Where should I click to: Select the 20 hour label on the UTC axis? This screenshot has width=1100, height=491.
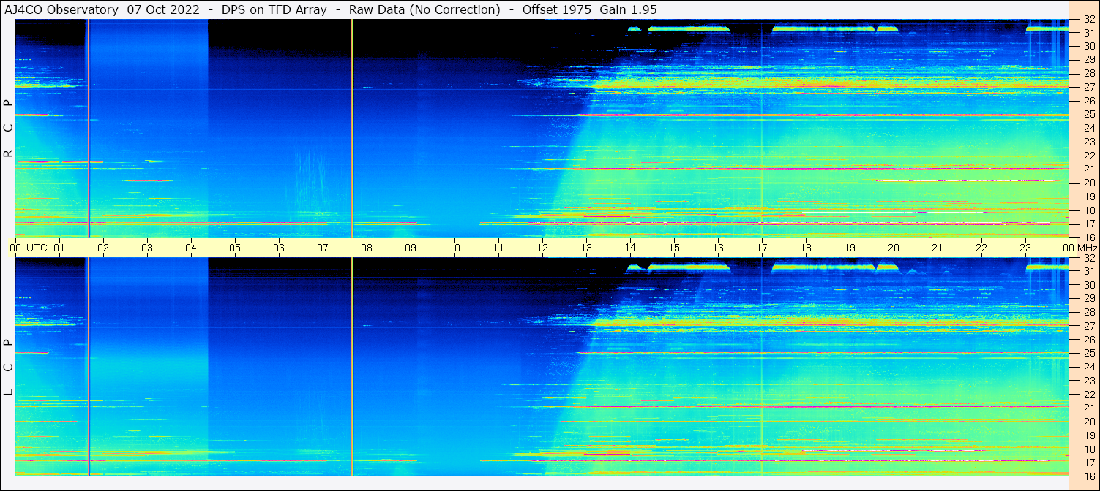pyautogui.click(x=894, y=248)
